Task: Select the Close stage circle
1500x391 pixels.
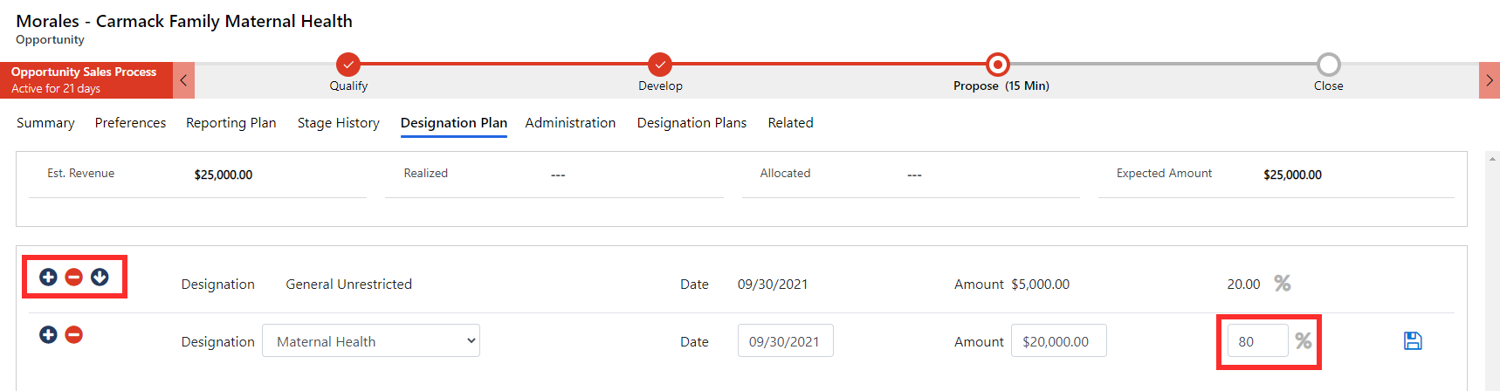Action: pos(1329,65)
